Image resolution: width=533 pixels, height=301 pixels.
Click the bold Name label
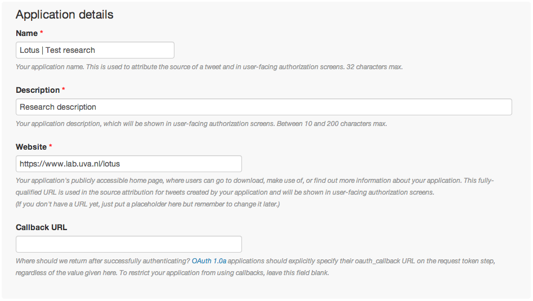26,33
